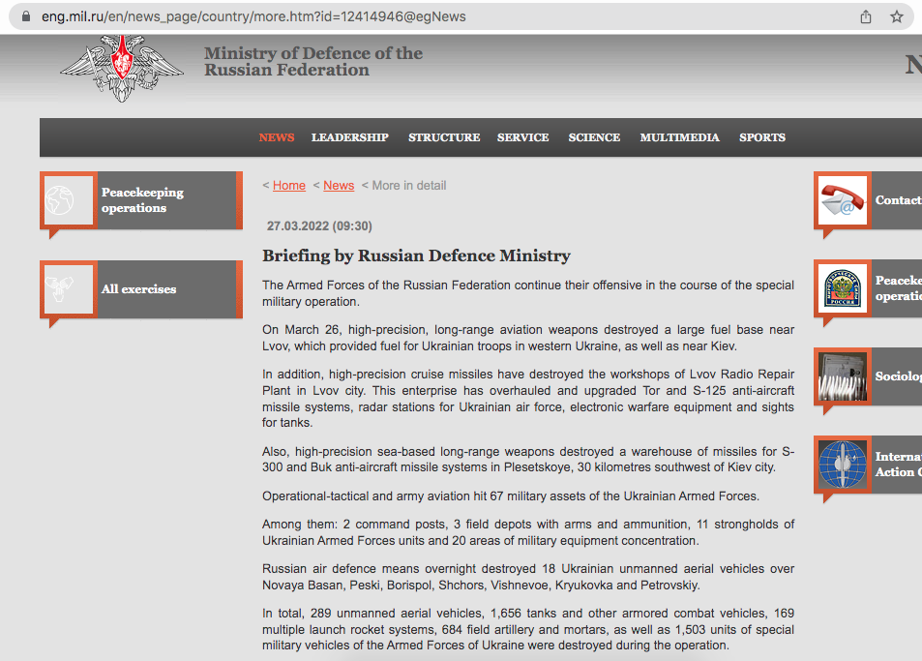The image size is (922, 661).
Task: Click the share icon in address bar
Action: [x=866, y=16]
